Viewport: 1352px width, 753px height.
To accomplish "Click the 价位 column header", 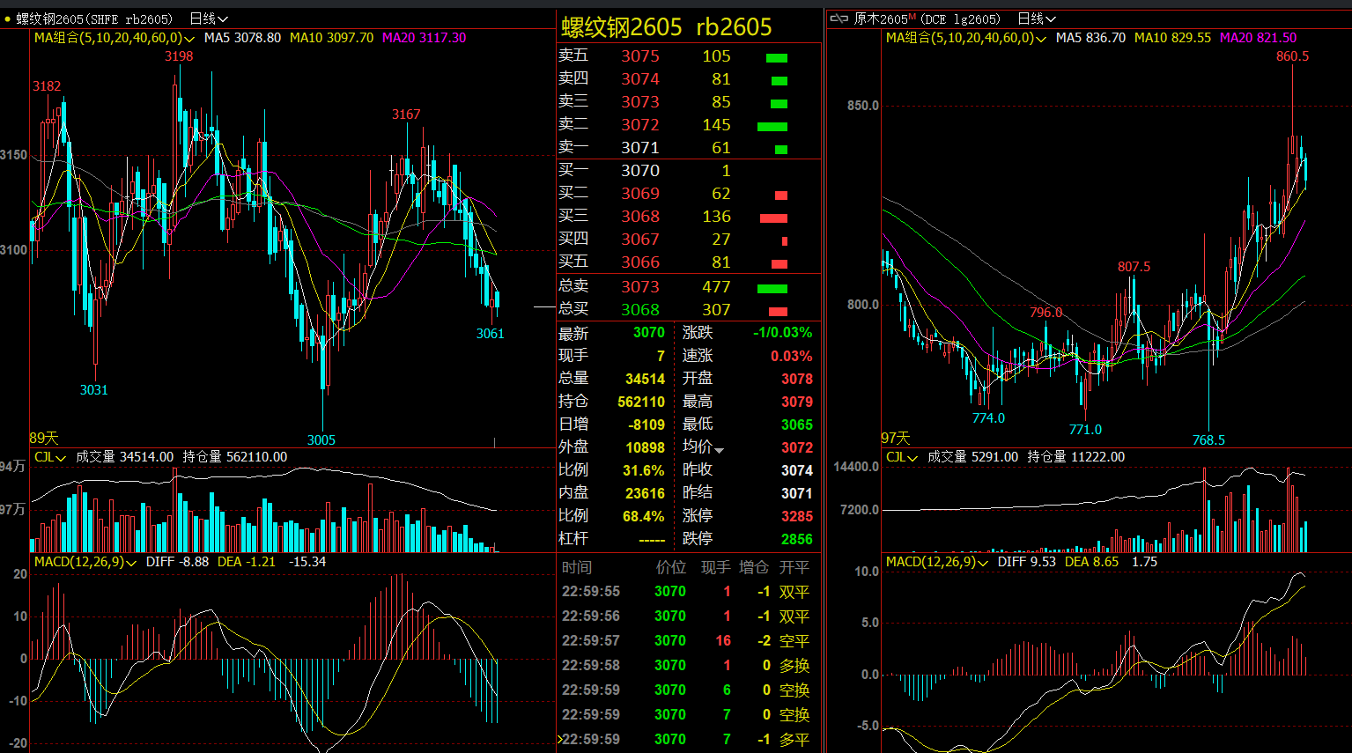I will coord(670,568).
